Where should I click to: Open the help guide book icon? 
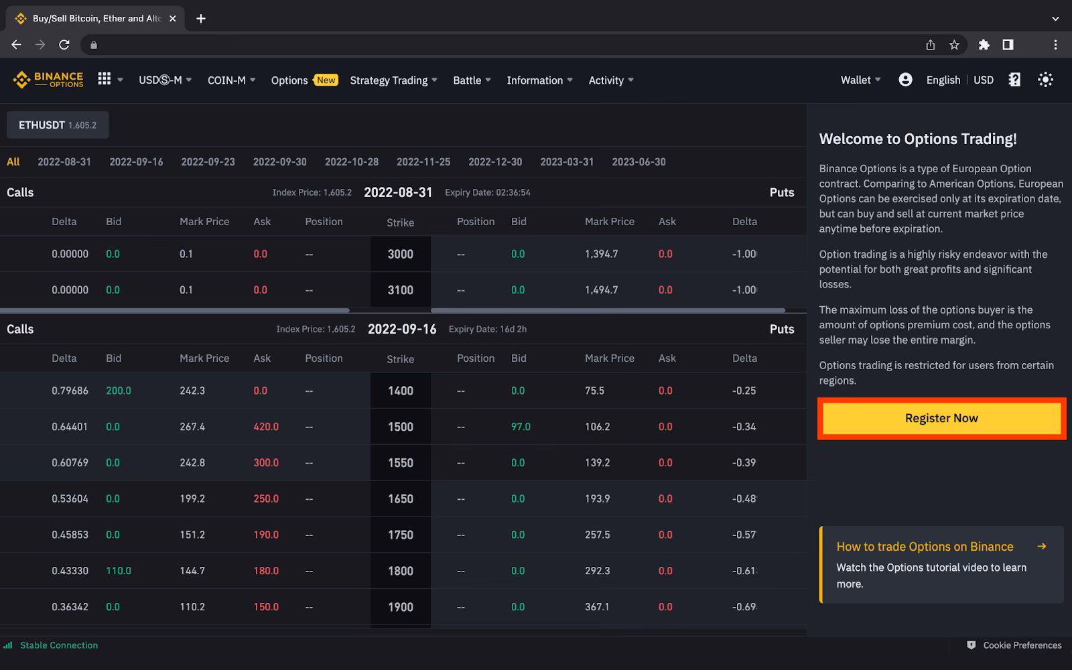(x=1014, y=80)
